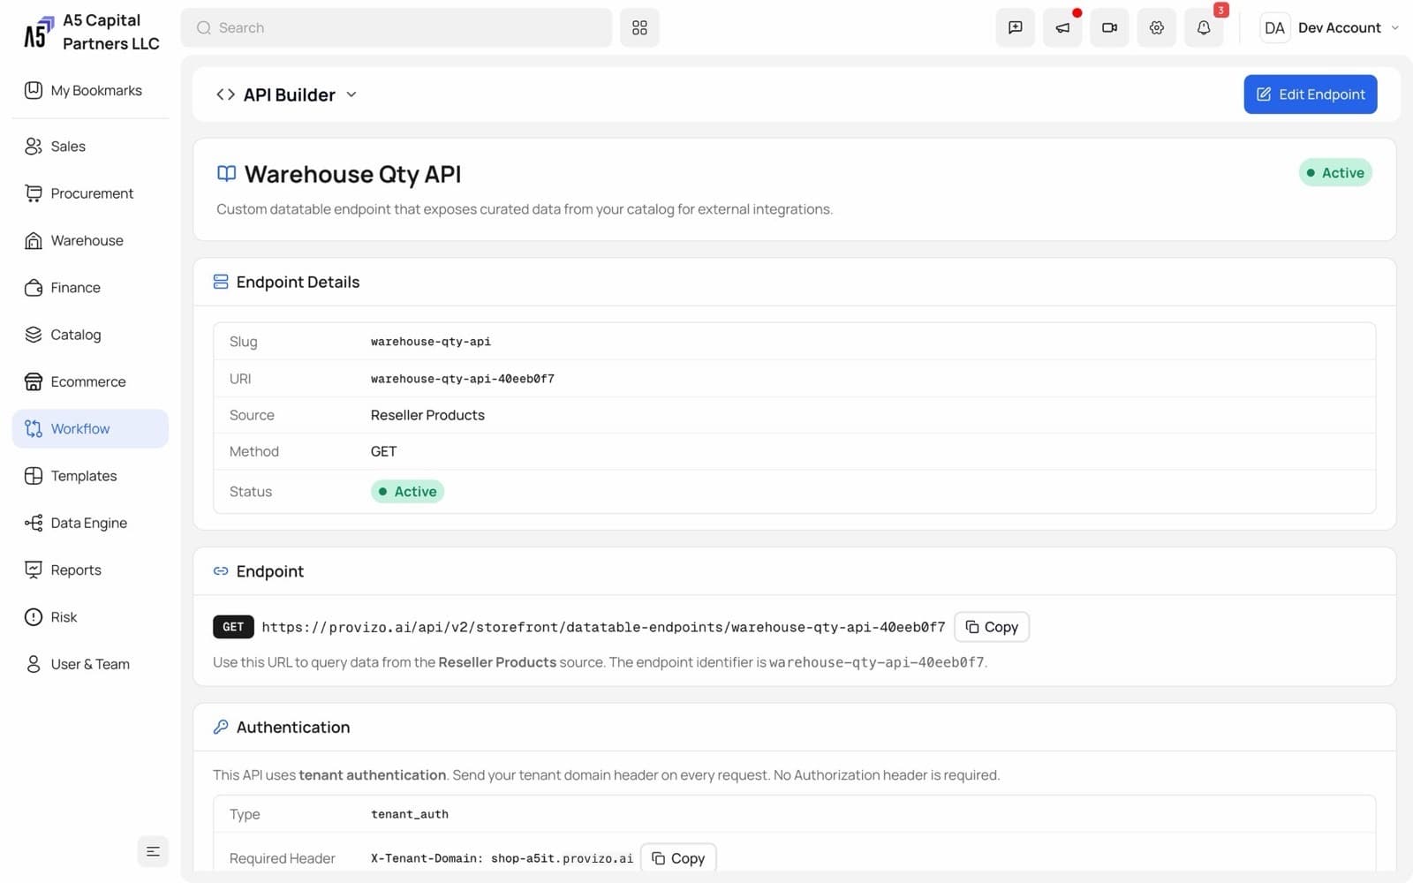Collapse the sidebar with the menu icon

(x=153, y=851)
